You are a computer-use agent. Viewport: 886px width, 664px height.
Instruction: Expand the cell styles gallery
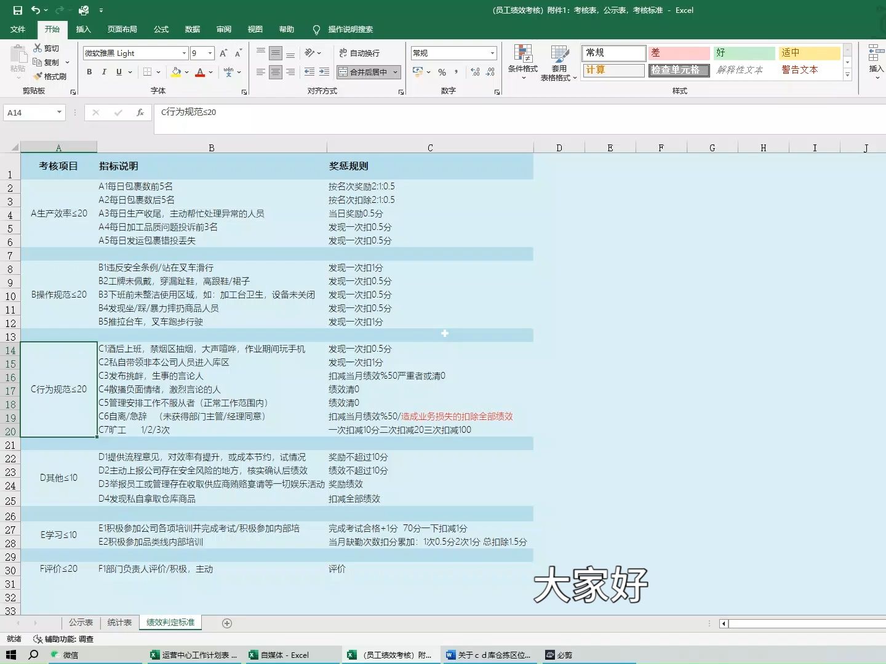point(847,76)
